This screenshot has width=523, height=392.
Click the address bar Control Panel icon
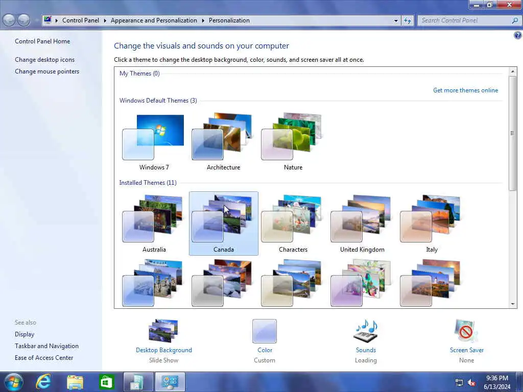click(47, 20)
